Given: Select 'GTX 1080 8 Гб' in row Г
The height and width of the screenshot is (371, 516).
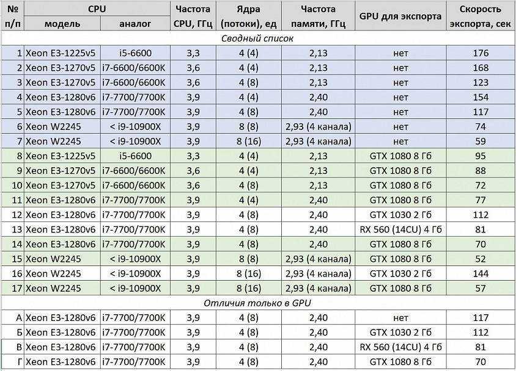Looking at the screenshot, I should pyautogui.click(x=400, y=362).
